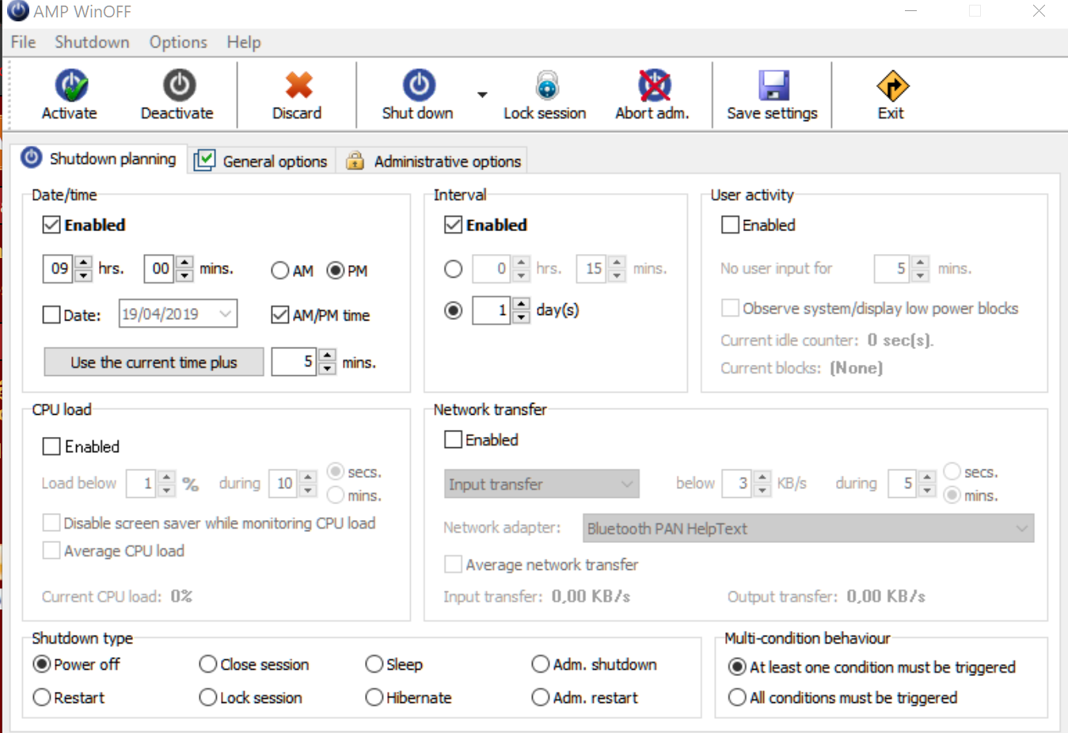Enable the User activity checkbox
1068x733 pixels.
(x=730, y=226)
